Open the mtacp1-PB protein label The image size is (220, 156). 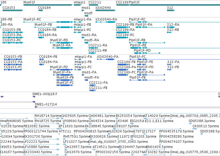[83, 62]
